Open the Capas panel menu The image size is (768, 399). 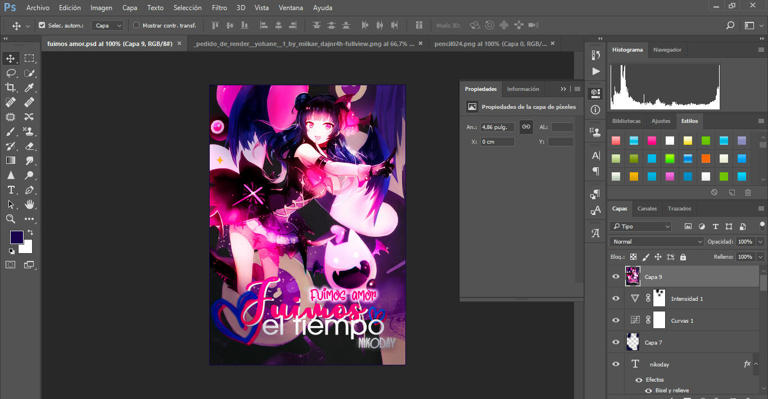pos(761,209)
